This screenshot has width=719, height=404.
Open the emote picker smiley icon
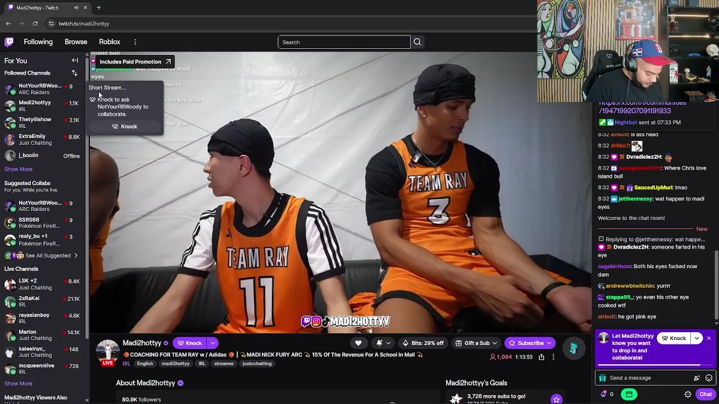point(709,378)
